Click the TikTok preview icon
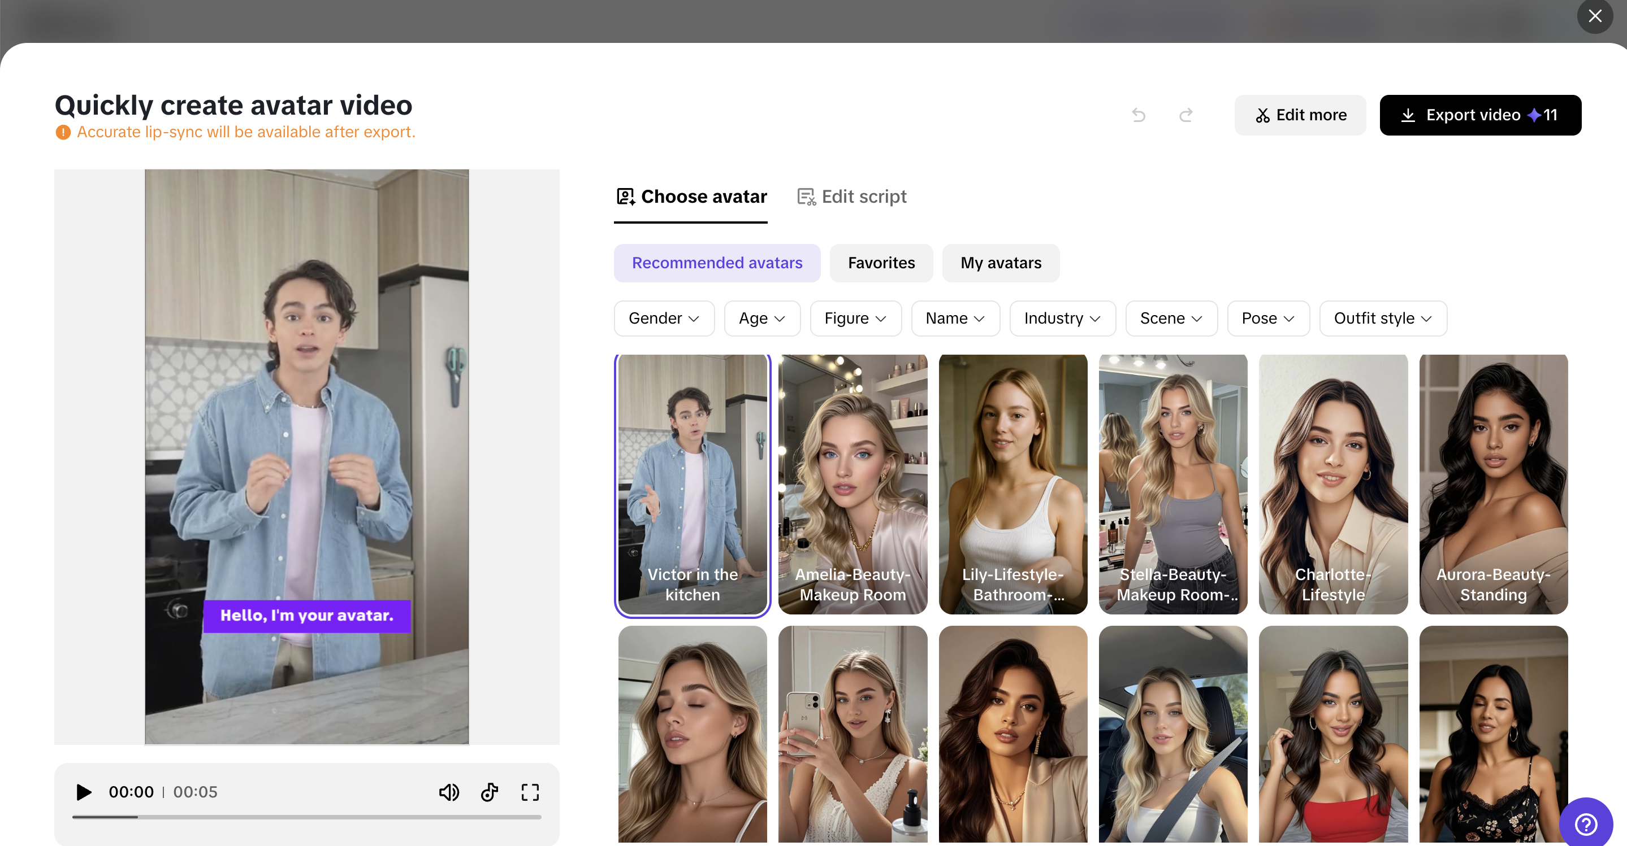 (490, 792)
